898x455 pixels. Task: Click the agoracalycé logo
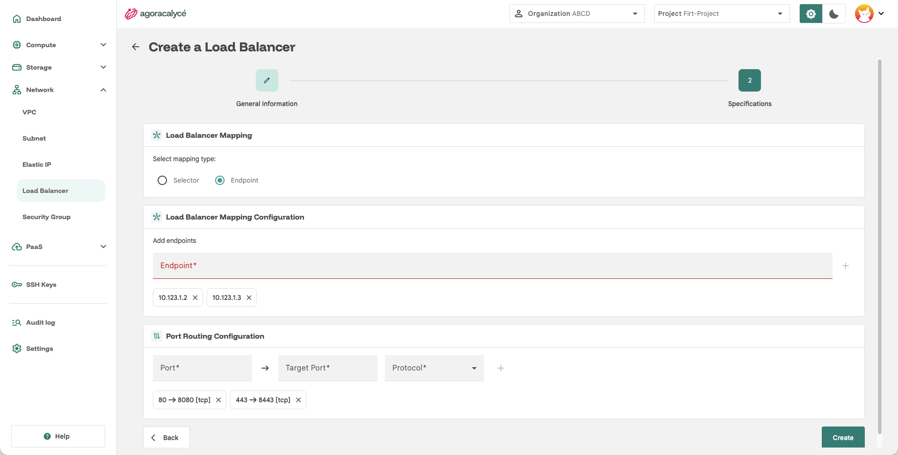pos(155,14)
